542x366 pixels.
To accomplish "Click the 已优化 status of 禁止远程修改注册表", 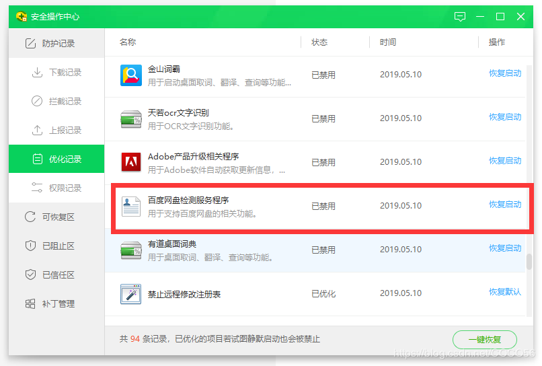I will (x=323, y=294).
